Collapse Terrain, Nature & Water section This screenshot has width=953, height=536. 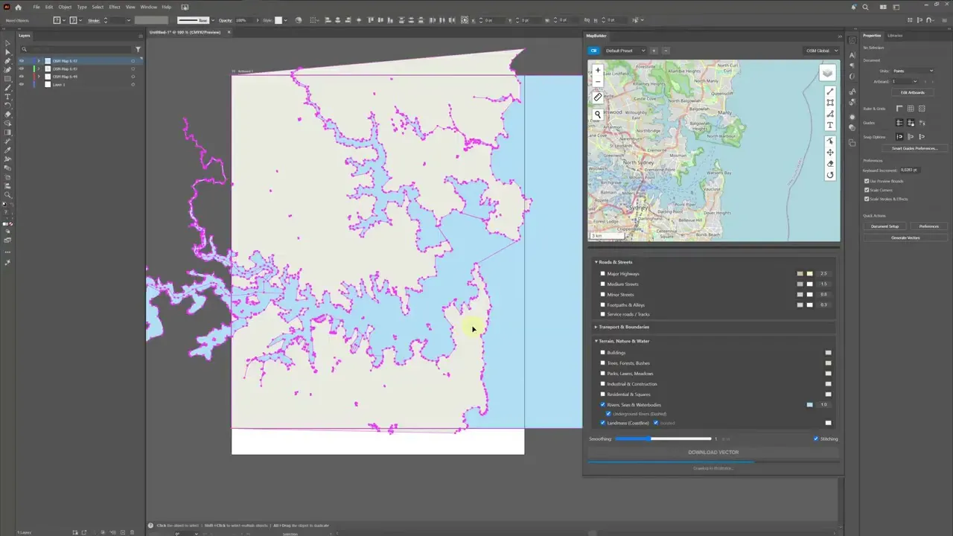point(596,341)
